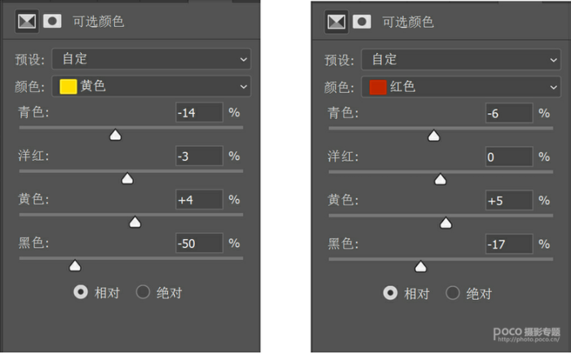Select 相对 radio button in right panel
Viewport: 571px width, 353px height.
click(x=391, y=293)
